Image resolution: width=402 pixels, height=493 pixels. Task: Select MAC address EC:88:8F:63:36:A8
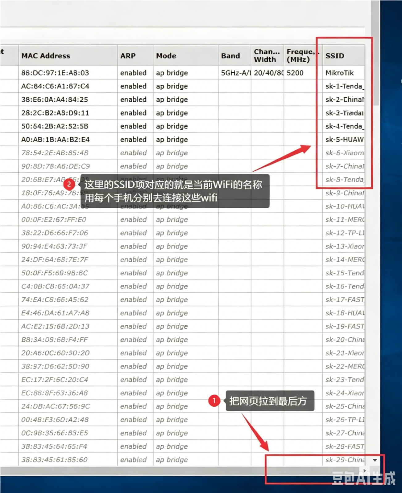click(55, 393)
